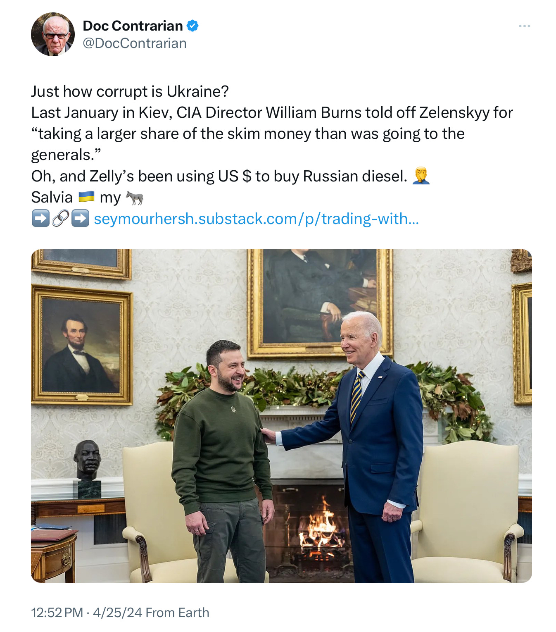Click the dark bust sculpture in photo

88,467
